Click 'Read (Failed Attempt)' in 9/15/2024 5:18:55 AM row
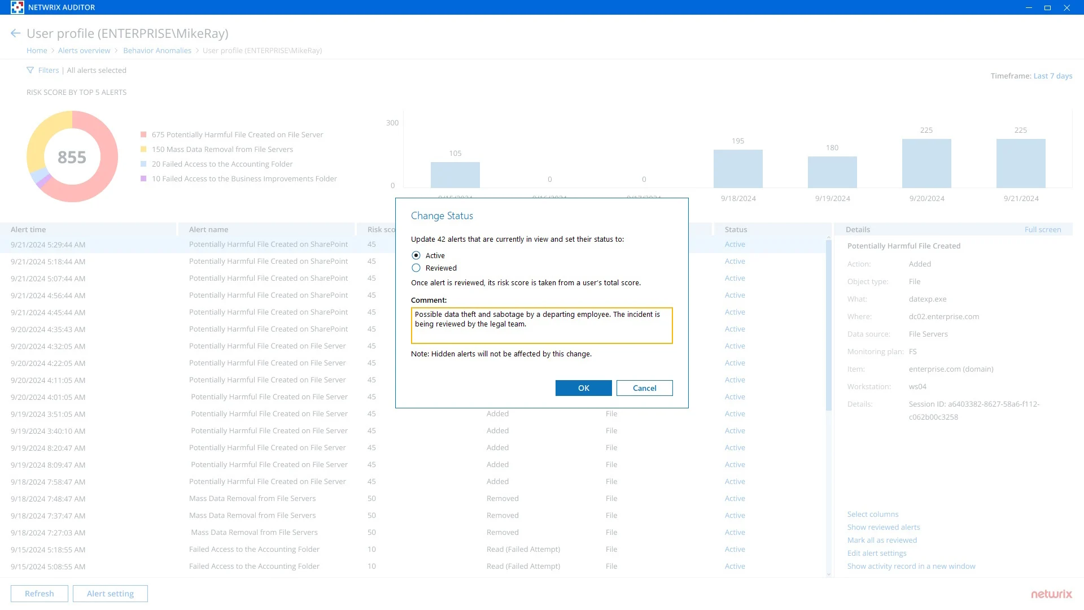1084x610 pixels. [x=523, y=550]
